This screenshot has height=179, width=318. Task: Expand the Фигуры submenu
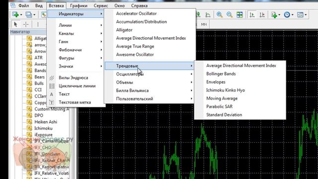(x=76, y=58)
